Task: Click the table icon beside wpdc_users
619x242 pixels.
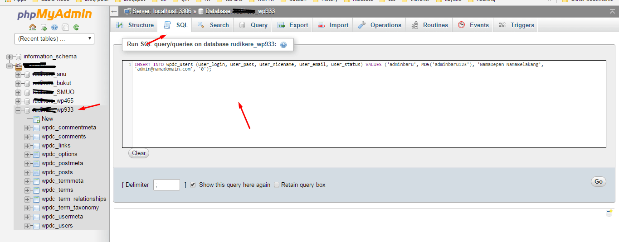Action: coord(37,226)
